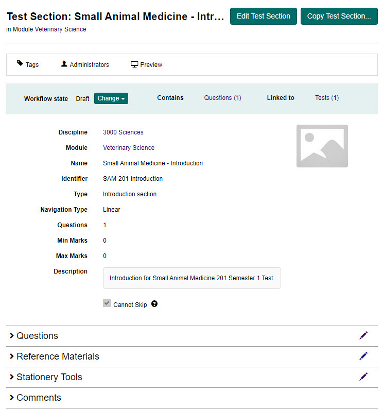The height and width of the screenshot is (409, 383).
Task: Expand the Reference Materials section
Action: [58, 356]
